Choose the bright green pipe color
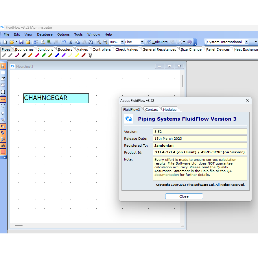 (44, 55)
